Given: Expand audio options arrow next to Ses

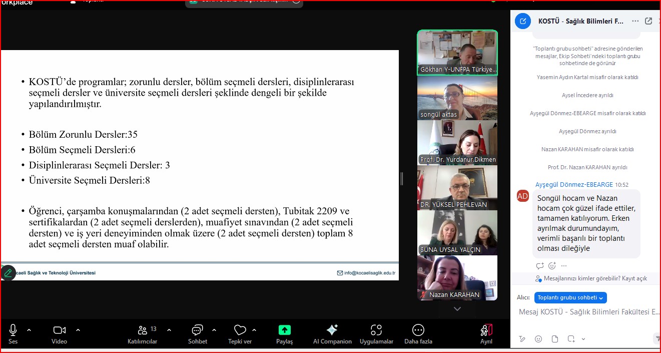Looking at the screenshot, I should [29, 330].
